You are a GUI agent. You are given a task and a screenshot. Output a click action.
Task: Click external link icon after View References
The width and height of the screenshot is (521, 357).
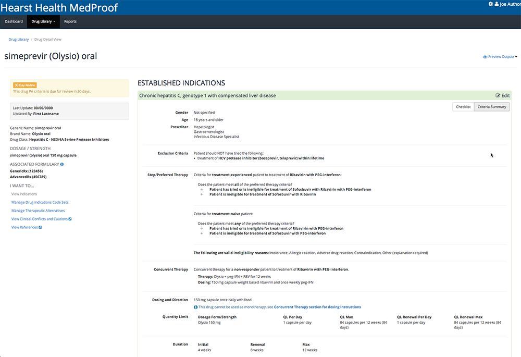(x=40, y=227)
